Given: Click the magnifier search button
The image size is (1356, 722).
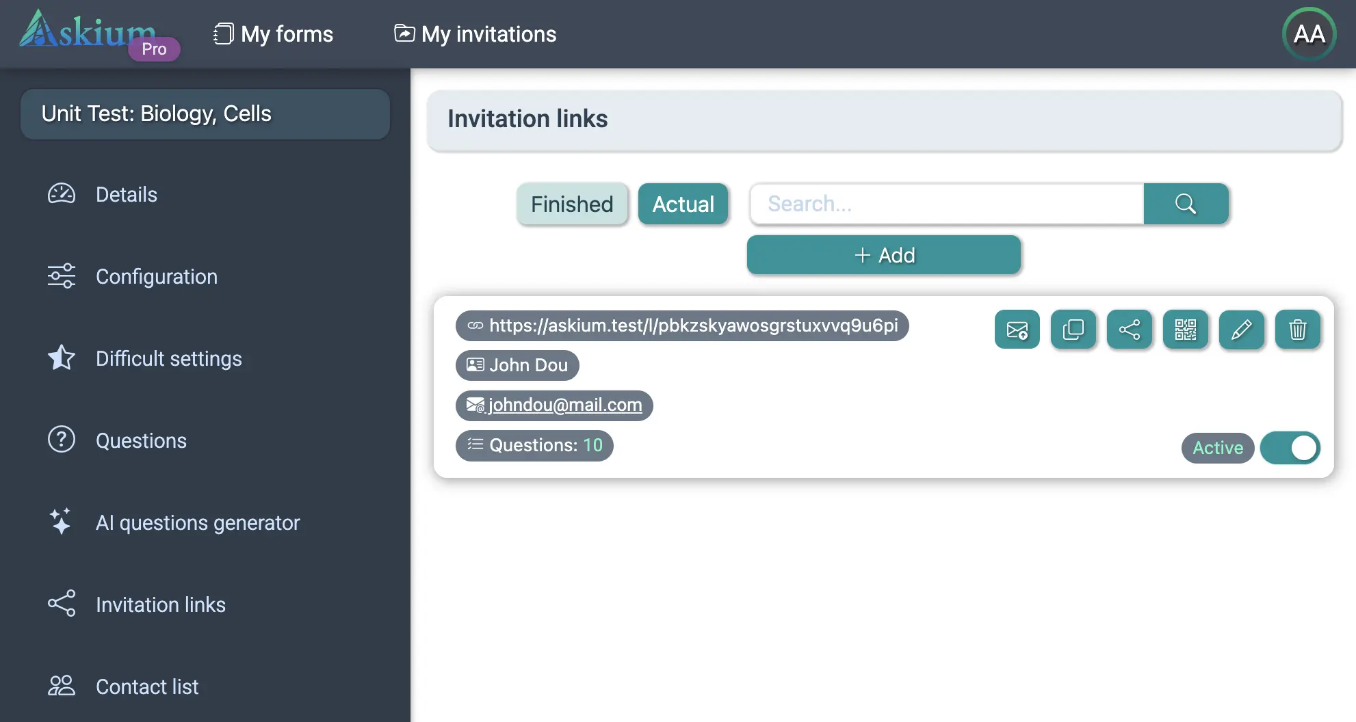Looking at the screenshot, I should tap(1186, 204).
